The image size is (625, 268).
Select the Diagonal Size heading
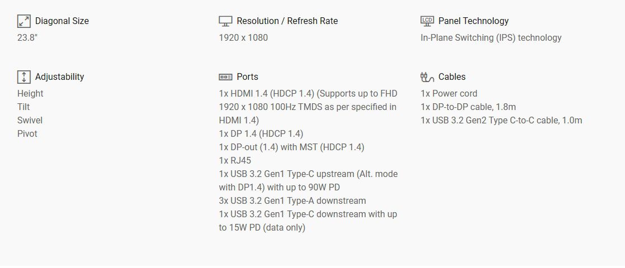point(62,21)
